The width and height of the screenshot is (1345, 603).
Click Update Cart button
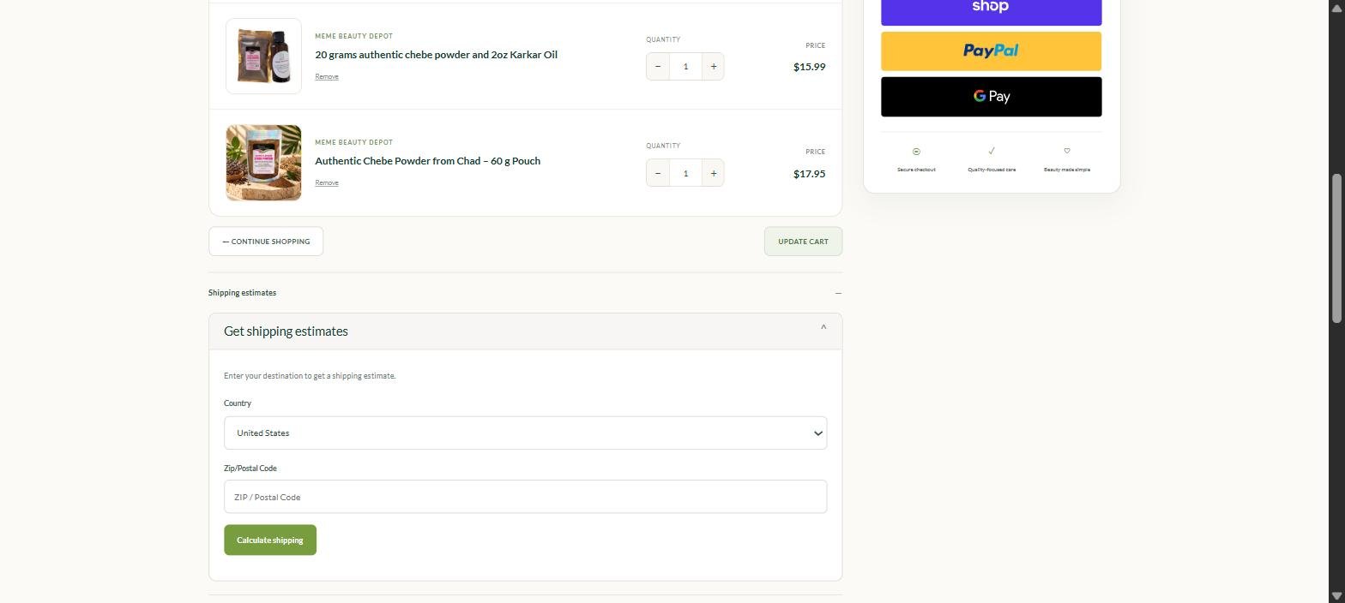click(803, 242)
